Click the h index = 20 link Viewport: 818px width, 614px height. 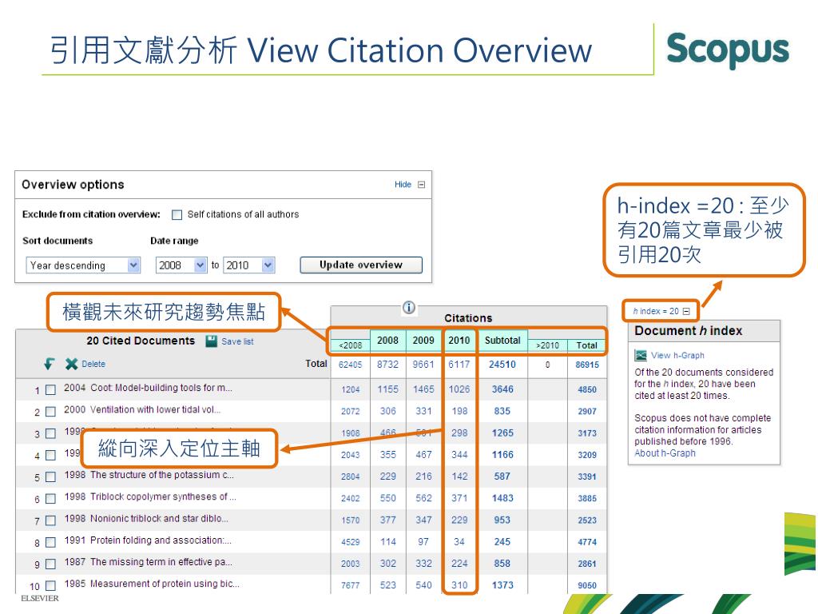tap(656, 311)
